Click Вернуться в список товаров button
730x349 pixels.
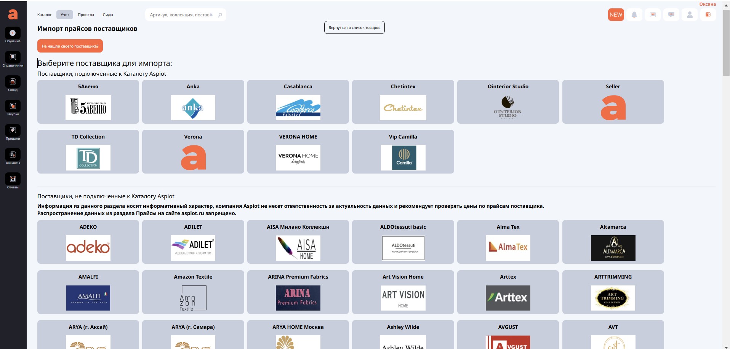tap(354, 27)
